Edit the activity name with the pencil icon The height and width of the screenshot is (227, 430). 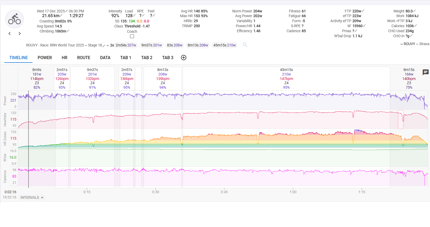click(x=104, y=45)
